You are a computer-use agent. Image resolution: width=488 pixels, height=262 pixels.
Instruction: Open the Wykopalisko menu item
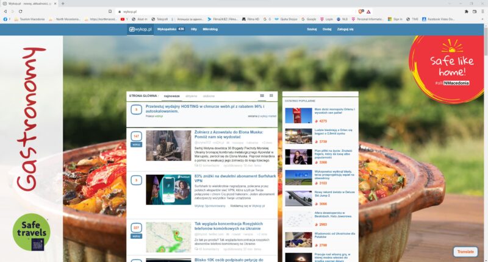tap(171, 29)
